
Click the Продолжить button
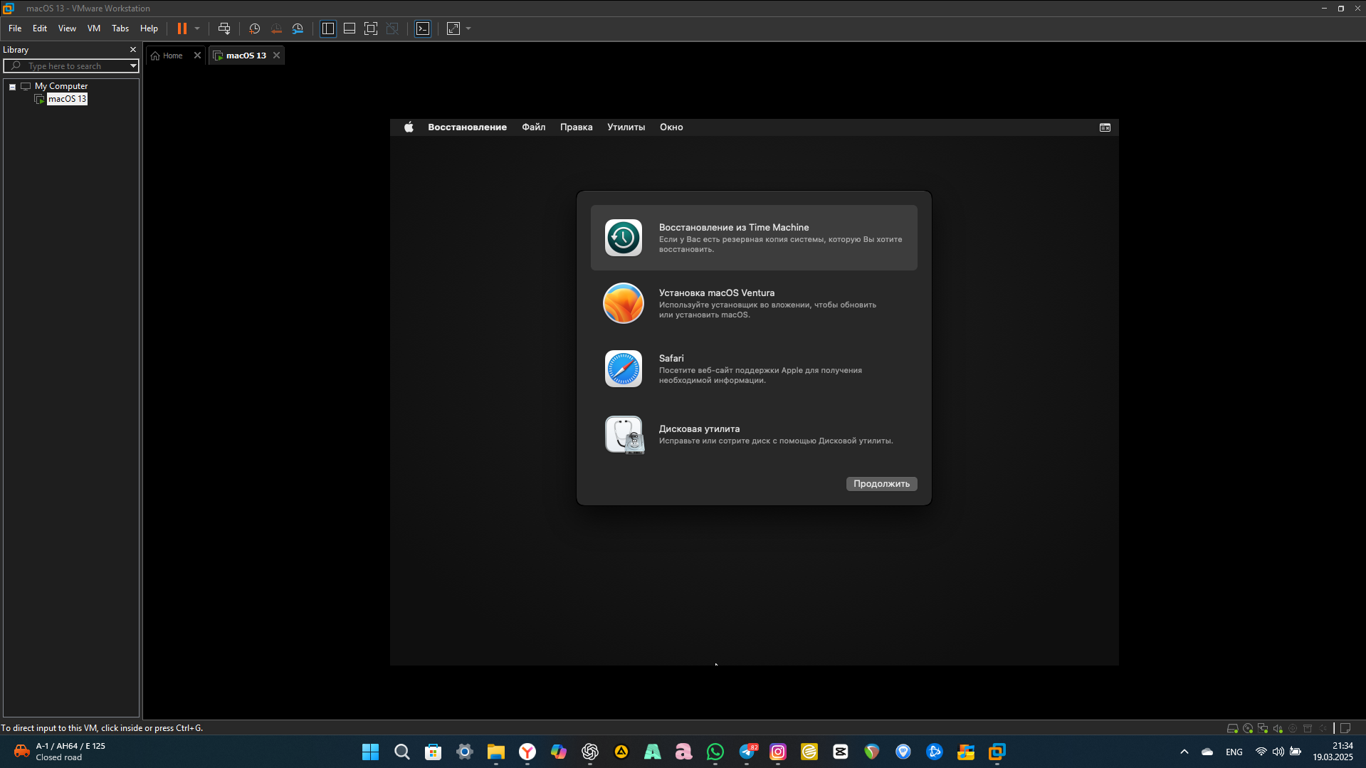[881, 484]
